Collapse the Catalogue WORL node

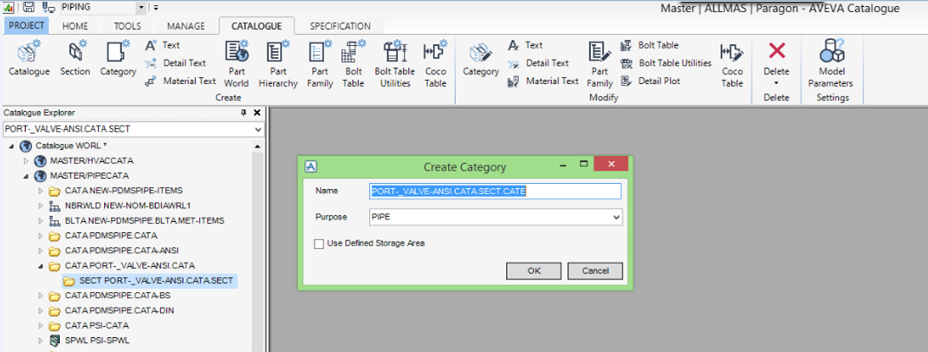point(12,146)
